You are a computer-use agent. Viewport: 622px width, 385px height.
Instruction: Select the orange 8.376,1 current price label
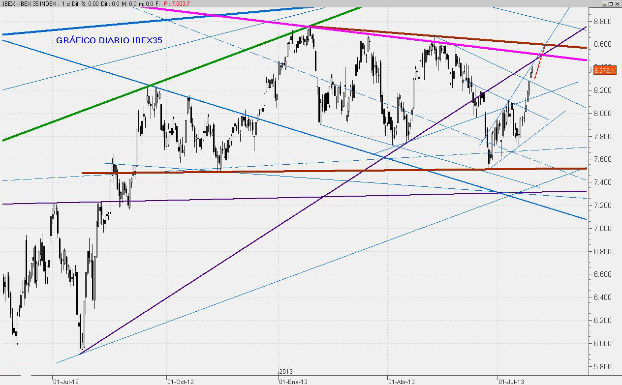pyautogui.click(x=605, y=70)
